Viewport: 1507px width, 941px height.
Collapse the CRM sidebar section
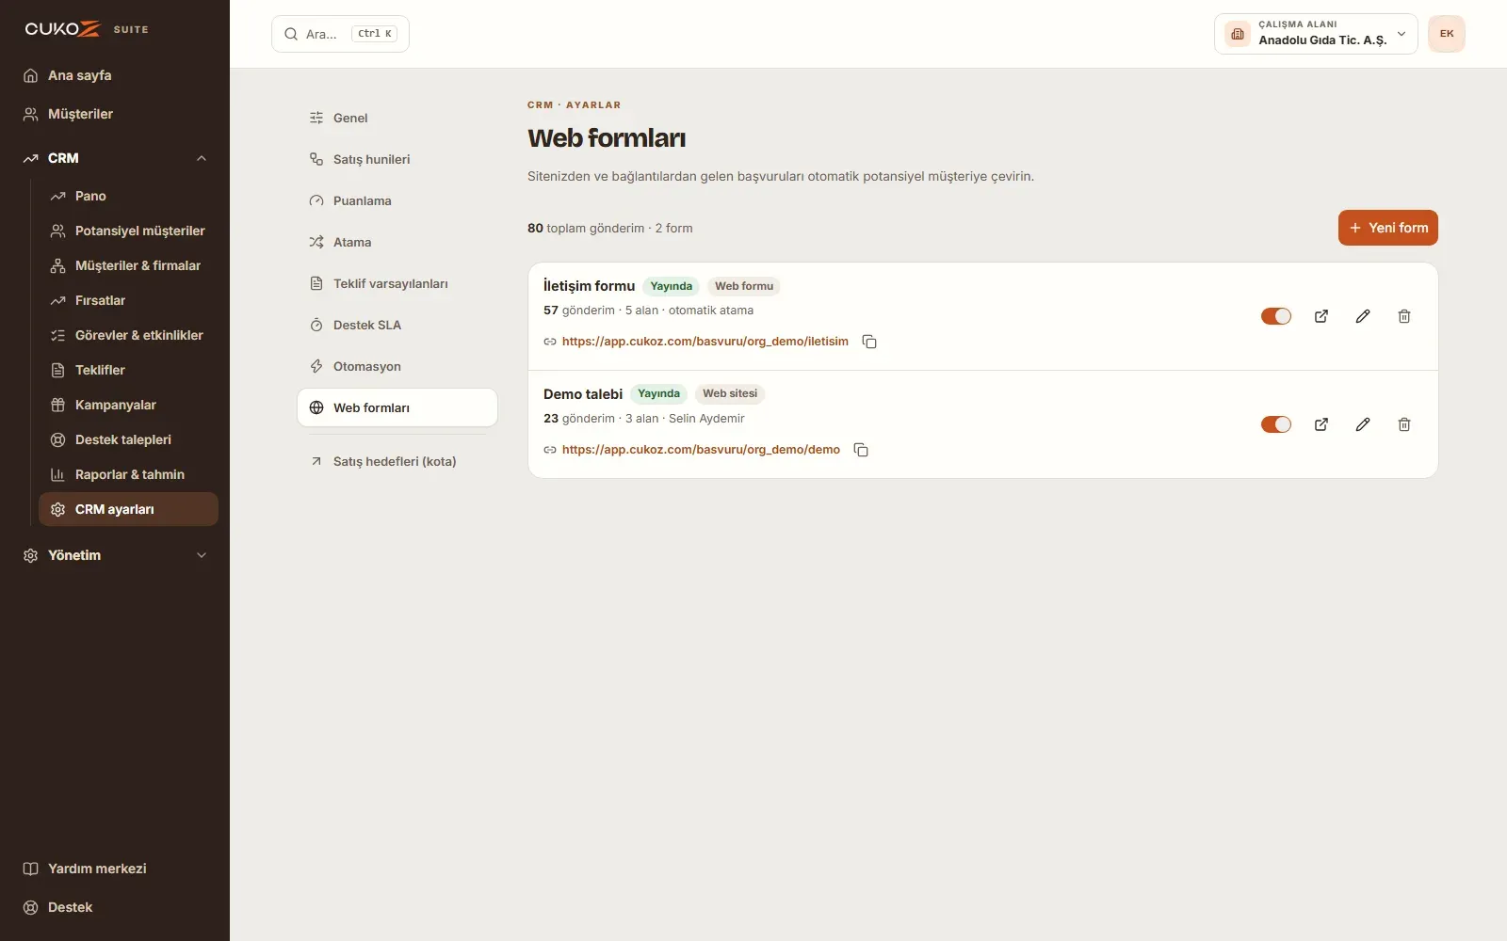tap(115, 158)
